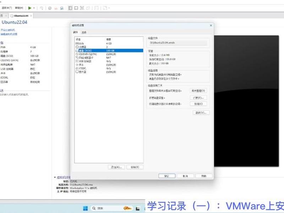This screenshot has height=213, width=284.
Task: Click the disk file path field
Action: point(178,43)
